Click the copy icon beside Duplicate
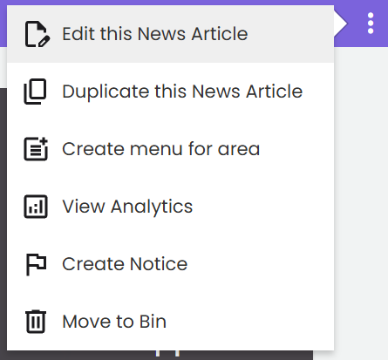388x360 pixels. [x=35, y=92]
